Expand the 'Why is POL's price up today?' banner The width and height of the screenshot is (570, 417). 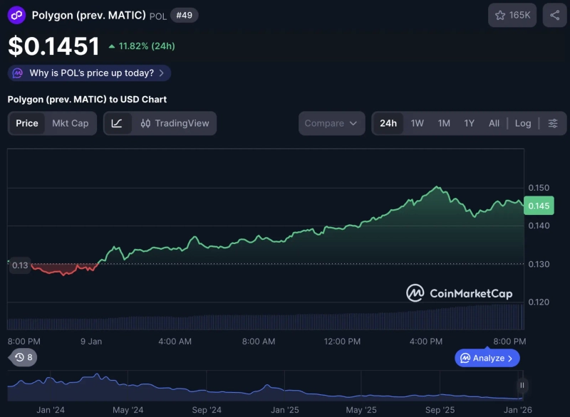[x=88, y=73]
